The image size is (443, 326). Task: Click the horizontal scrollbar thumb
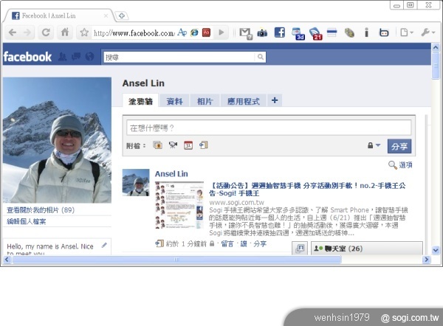click(x=177, y=260)
